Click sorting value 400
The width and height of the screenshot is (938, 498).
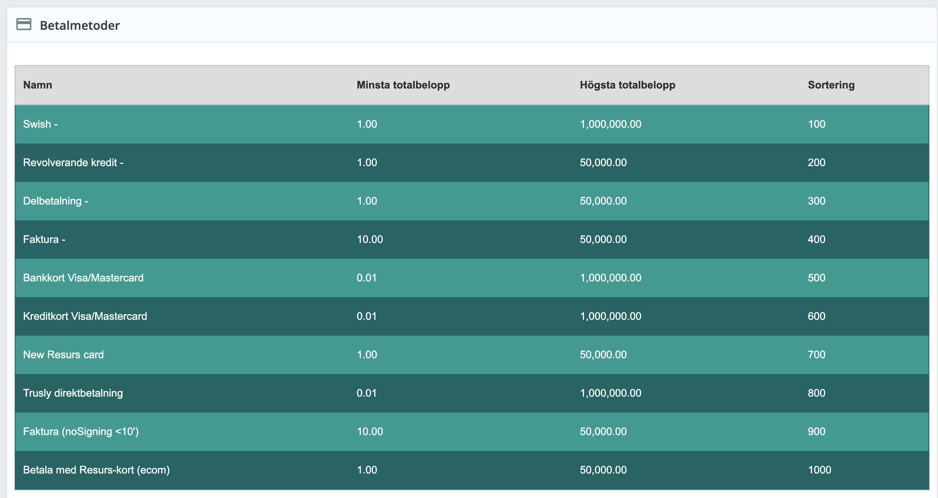coord(817,239)
